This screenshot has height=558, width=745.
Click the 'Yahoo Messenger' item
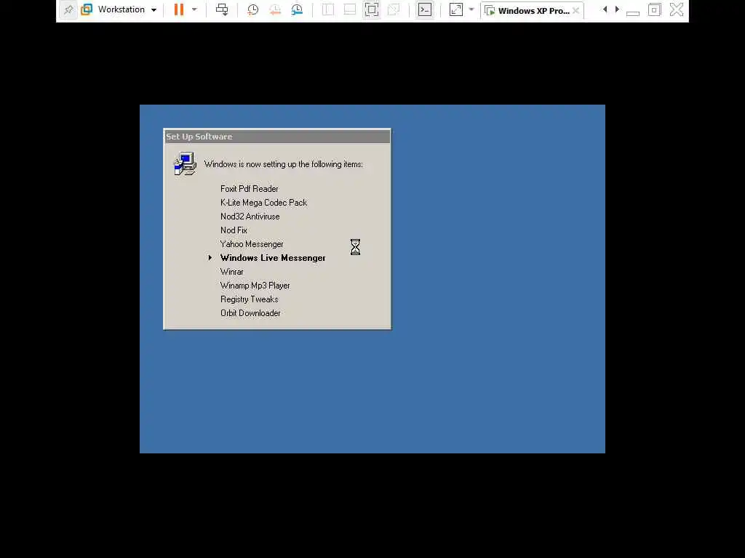252,244
